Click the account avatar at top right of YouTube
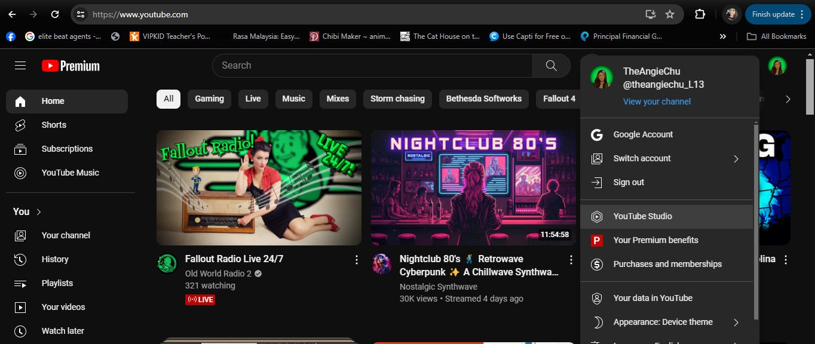 (x=777, y=66)
